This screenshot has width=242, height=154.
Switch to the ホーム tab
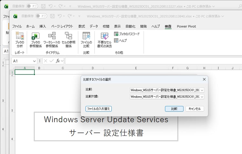30,26
